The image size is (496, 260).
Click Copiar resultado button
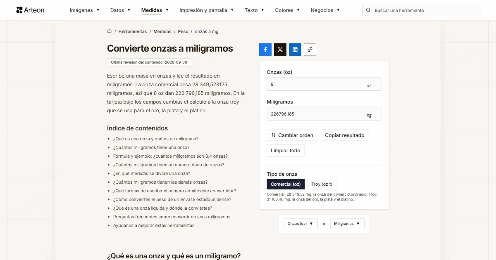pos(345,135)
